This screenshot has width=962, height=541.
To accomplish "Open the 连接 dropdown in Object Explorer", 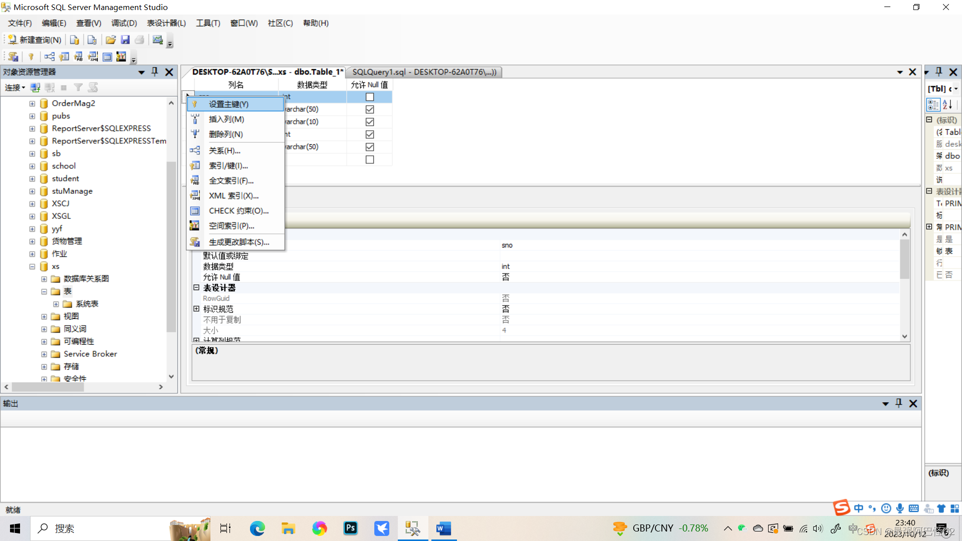I will click(x=15, y=88).
